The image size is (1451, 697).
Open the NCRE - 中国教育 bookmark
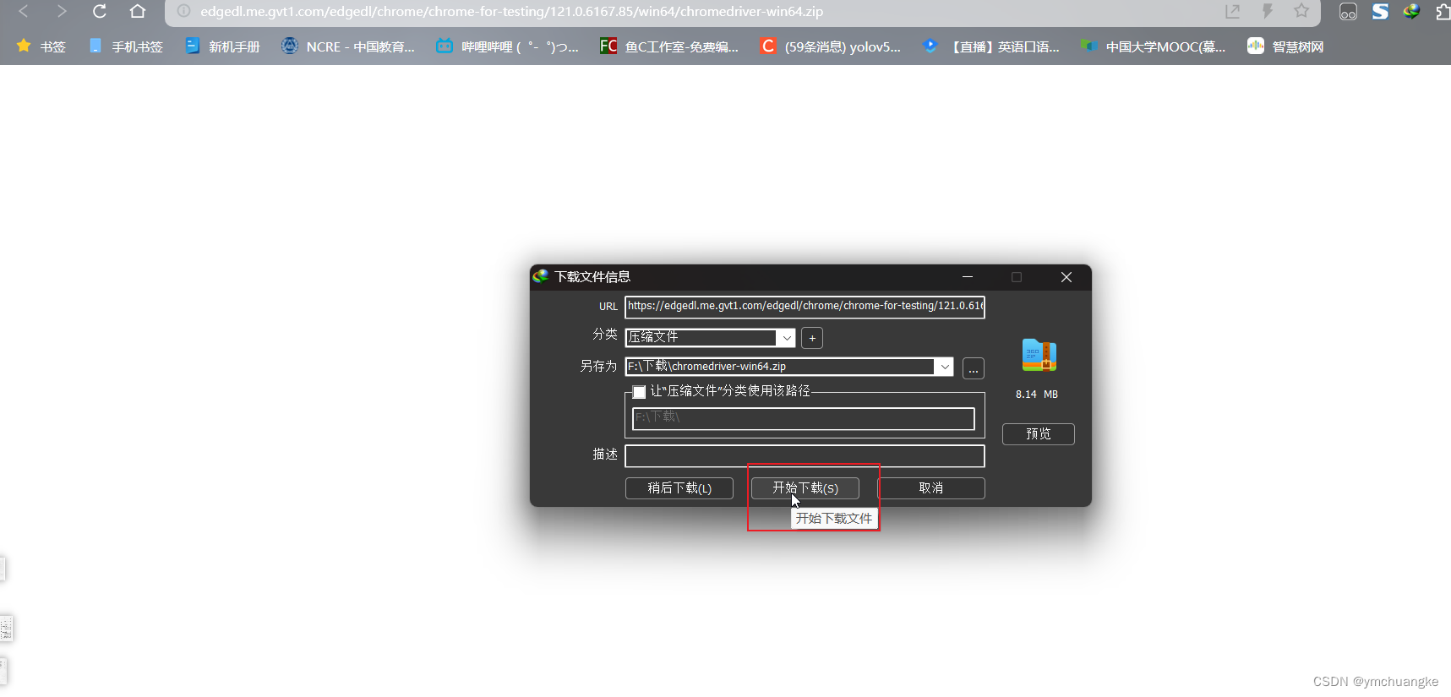tap(348, 46)
